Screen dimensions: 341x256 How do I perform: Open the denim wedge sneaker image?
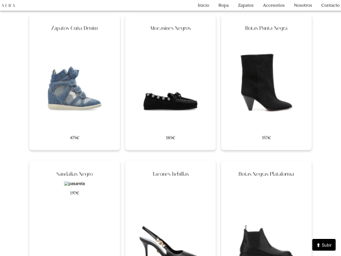[x=75, y=88]
